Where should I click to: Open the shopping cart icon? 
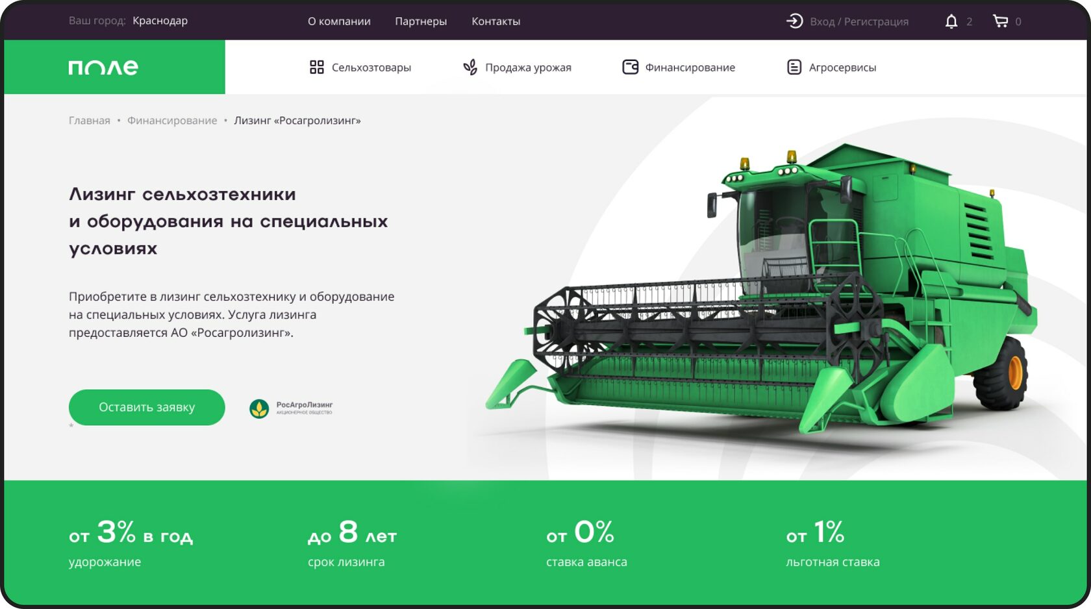[x=1000, y=21]
